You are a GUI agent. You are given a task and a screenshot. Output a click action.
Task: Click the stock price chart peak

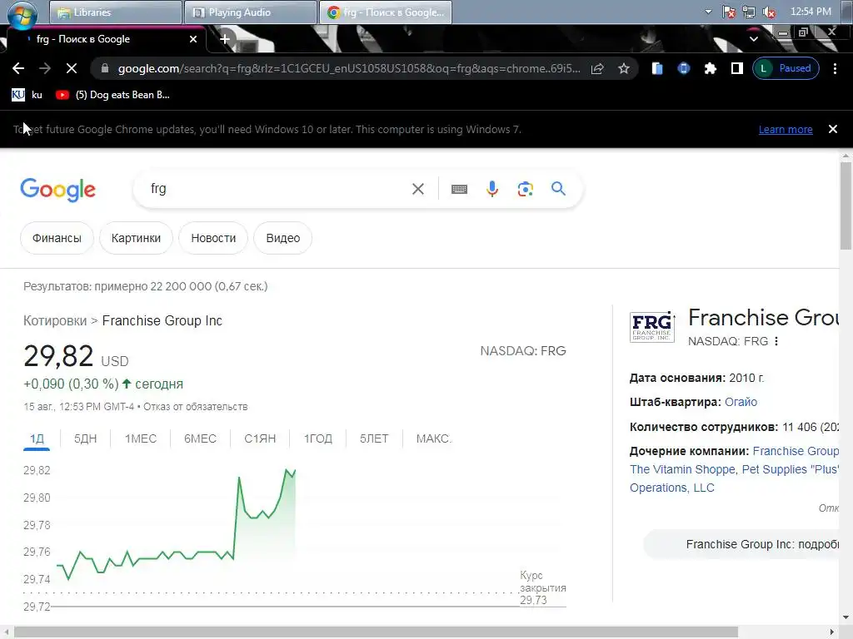tap(287, 470)
